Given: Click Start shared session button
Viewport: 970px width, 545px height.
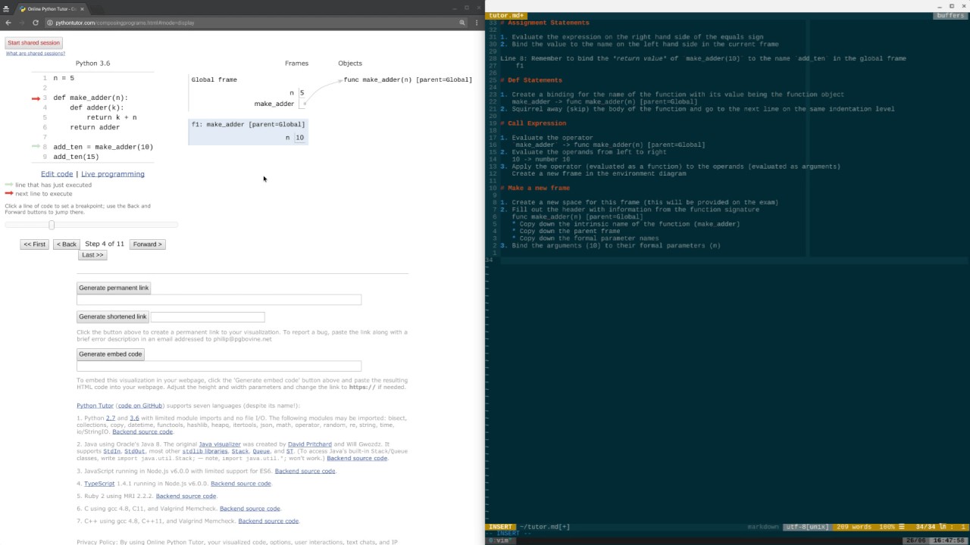Looking at the screenshot, I should (33, 43).
